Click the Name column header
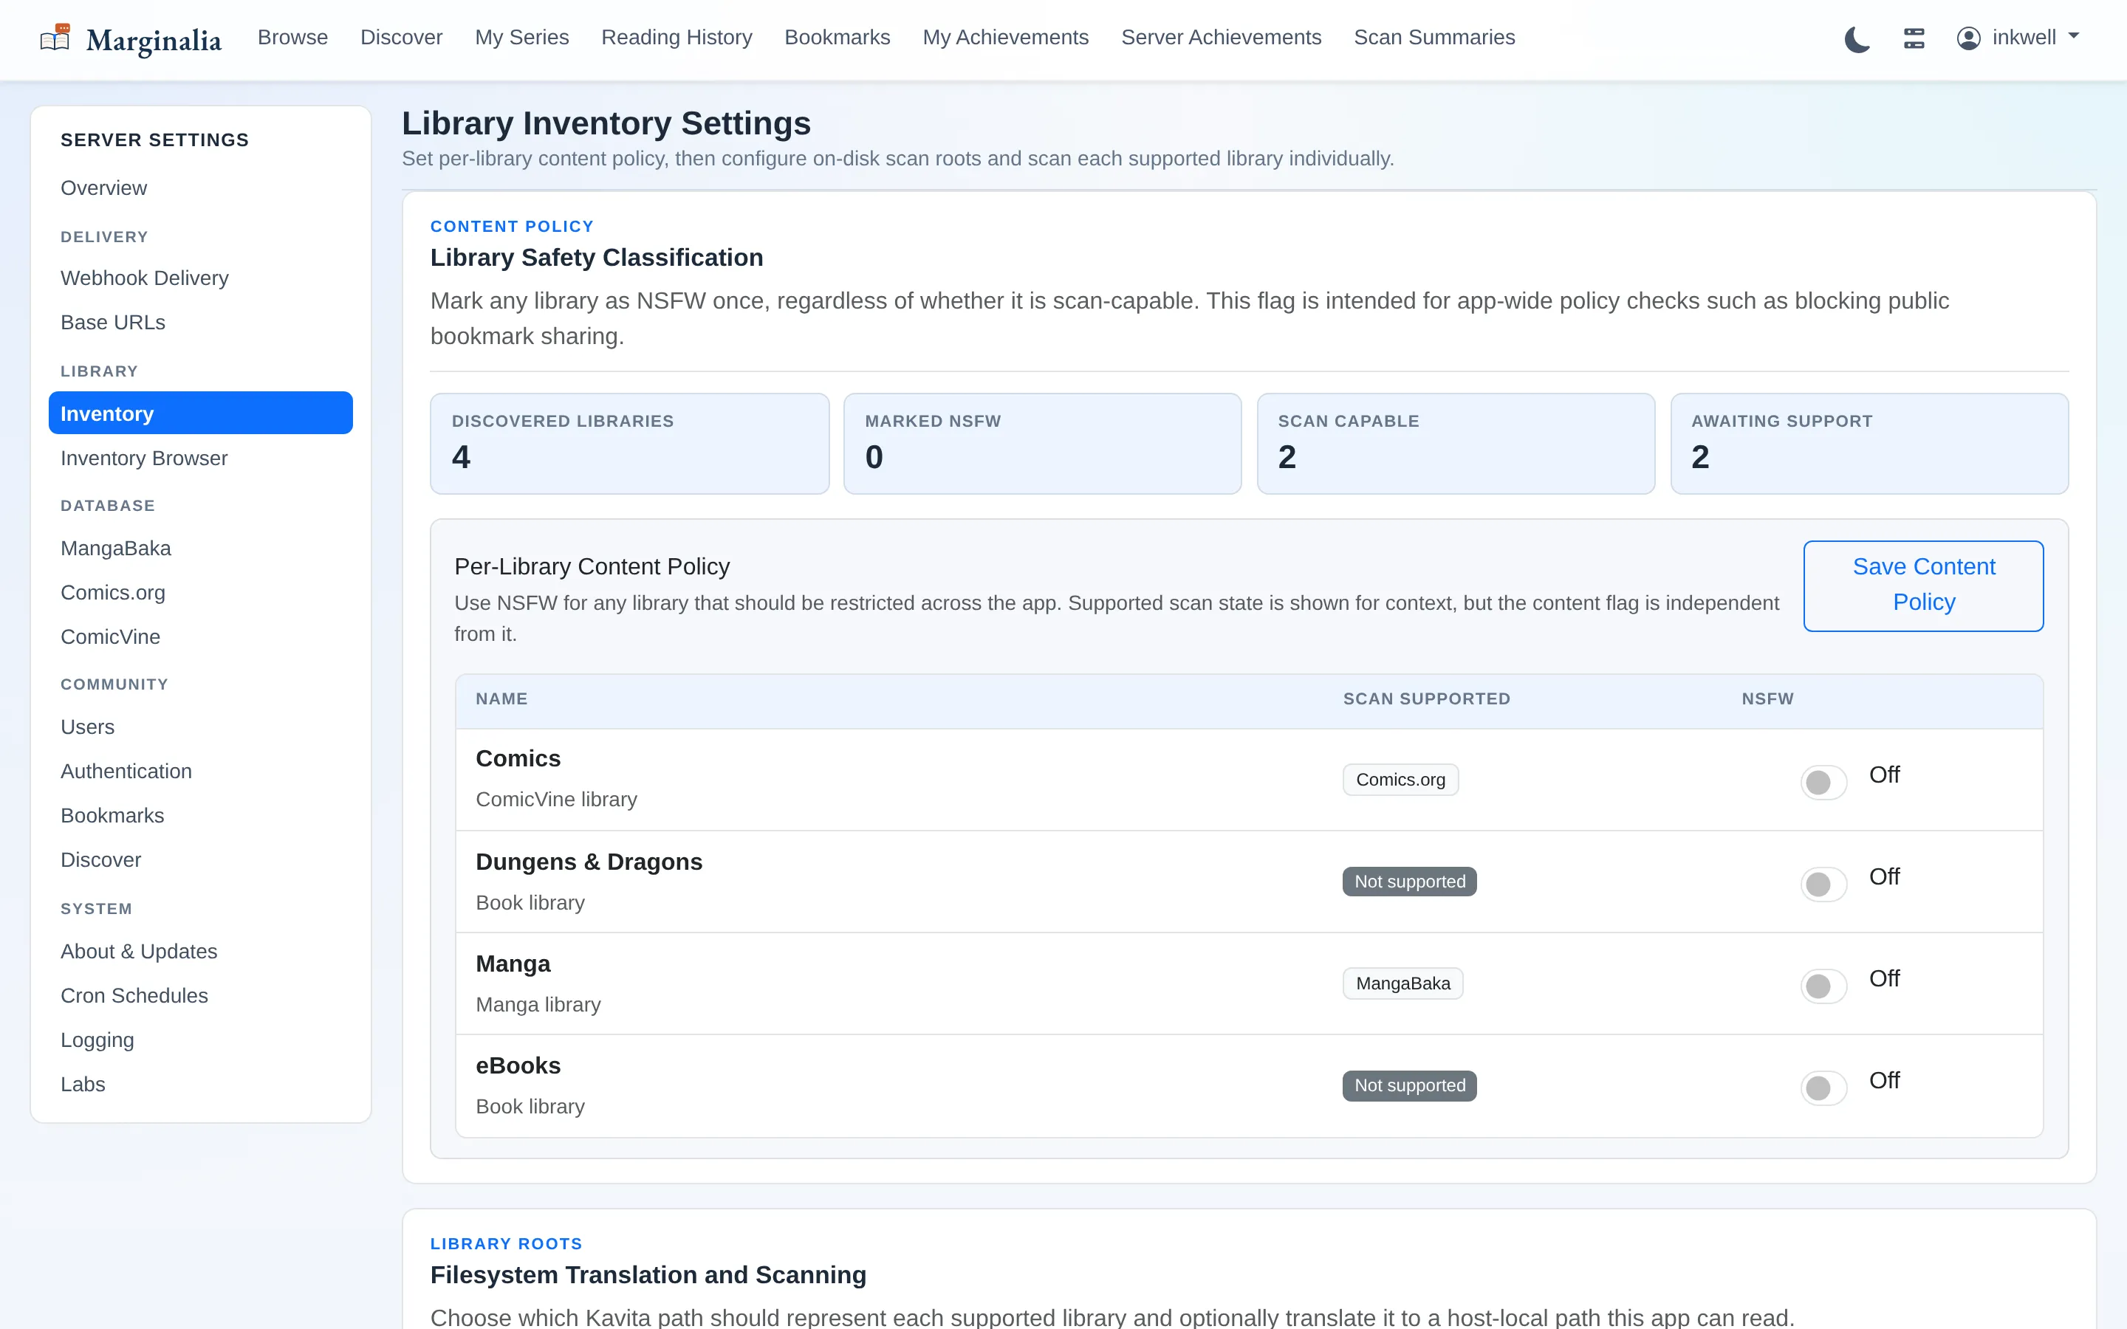Image resolution: width=2127 pixels, height=1329 pixels. click(x=502, y=698)
